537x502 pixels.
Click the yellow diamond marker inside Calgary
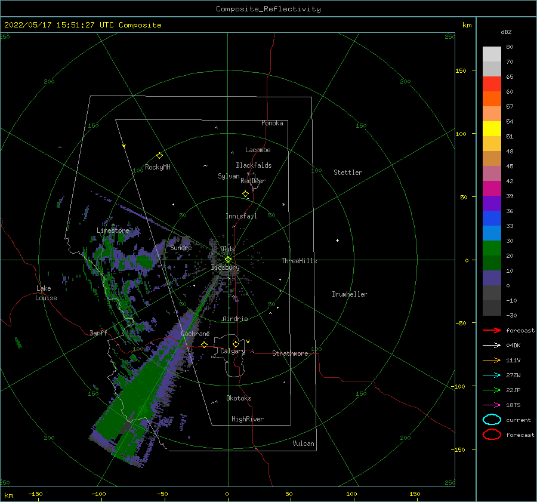pyautogui.click(x=236, y=344)
